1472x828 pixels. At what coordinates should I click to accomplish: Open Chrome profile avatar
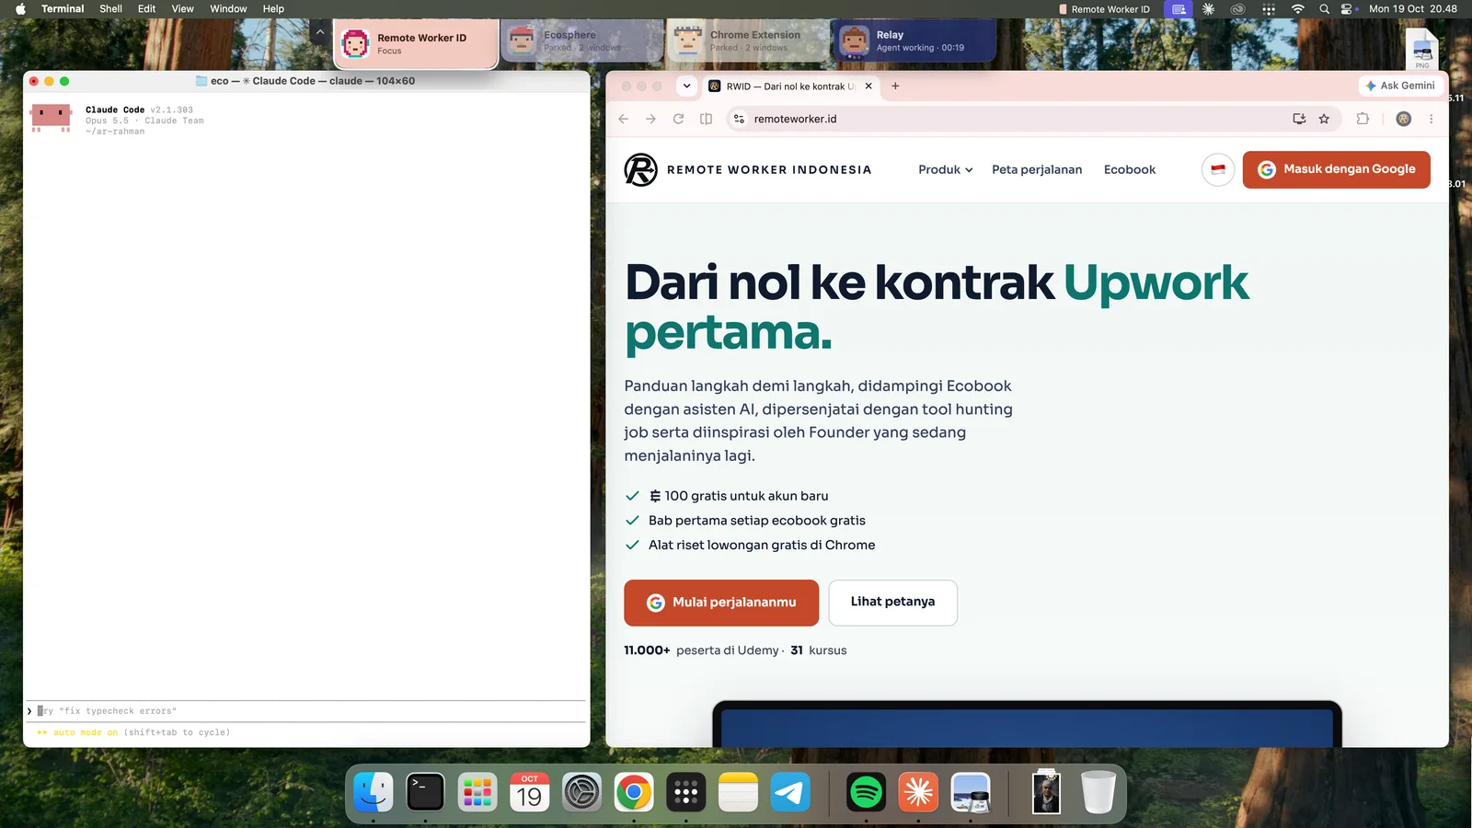pos(1403,119)
